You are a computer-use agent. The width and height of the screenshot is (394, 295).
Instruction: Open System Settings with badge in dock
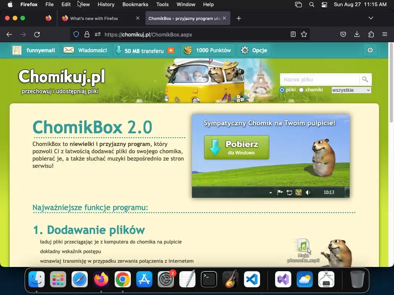tap(166, 279)
